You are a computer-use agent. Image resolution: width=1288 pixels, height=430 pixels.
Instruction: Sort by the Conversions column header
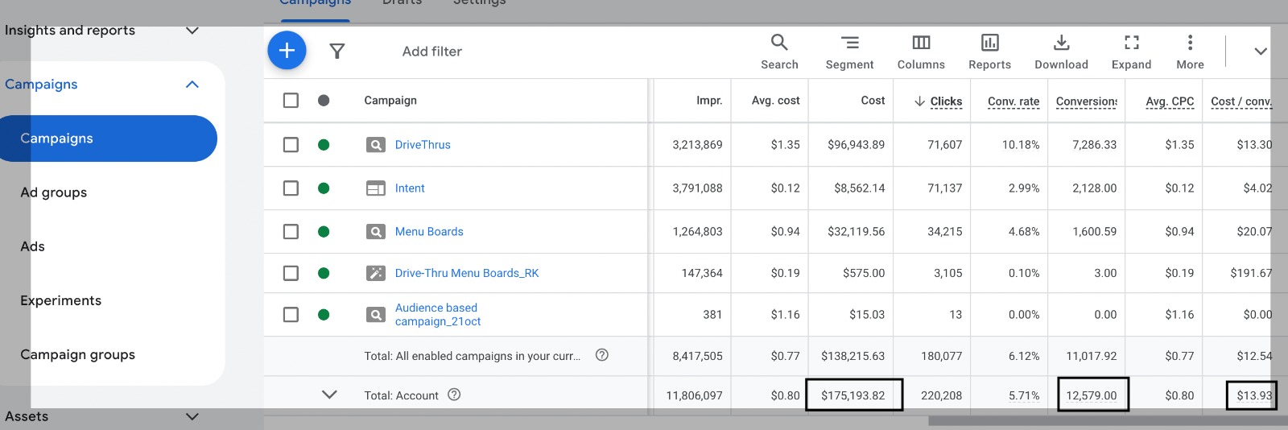coord(1087,101)
